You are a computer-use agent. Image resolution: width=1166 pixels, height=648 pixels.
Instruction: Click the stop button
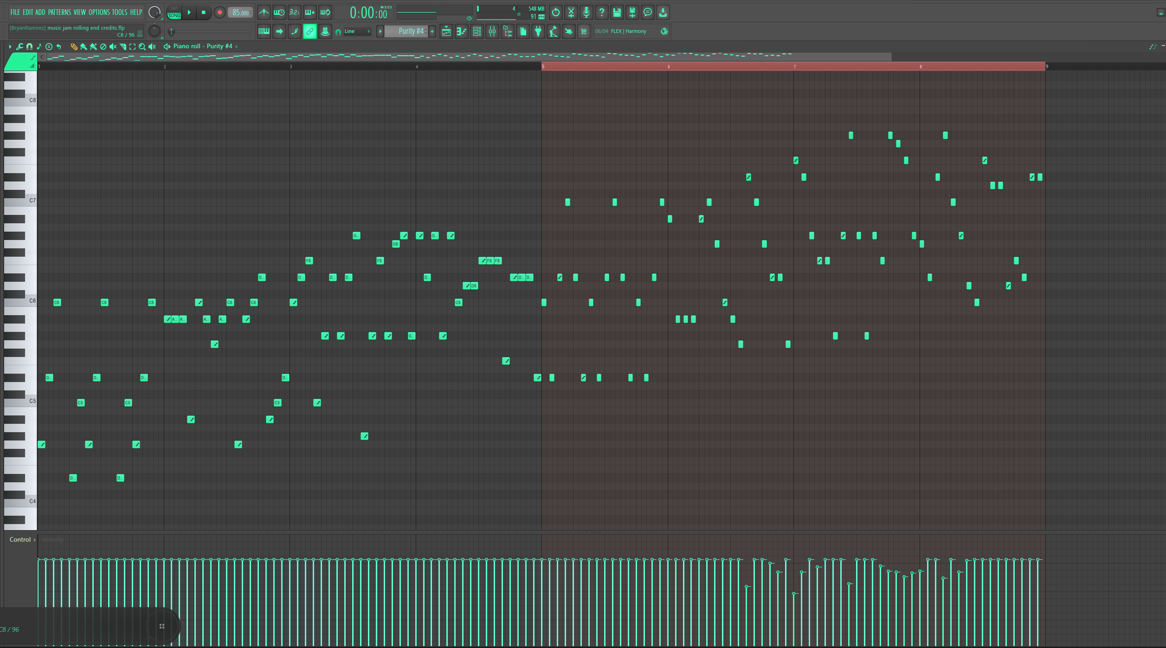click(x=203, y=13)
